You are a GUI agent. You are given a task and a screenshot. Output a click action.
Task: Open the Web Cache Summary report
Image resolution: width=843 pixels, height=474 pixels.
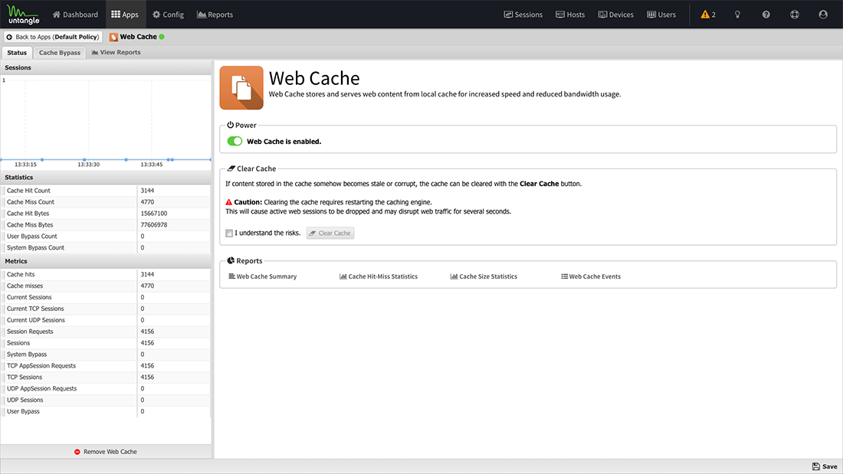tap(263, 276)
